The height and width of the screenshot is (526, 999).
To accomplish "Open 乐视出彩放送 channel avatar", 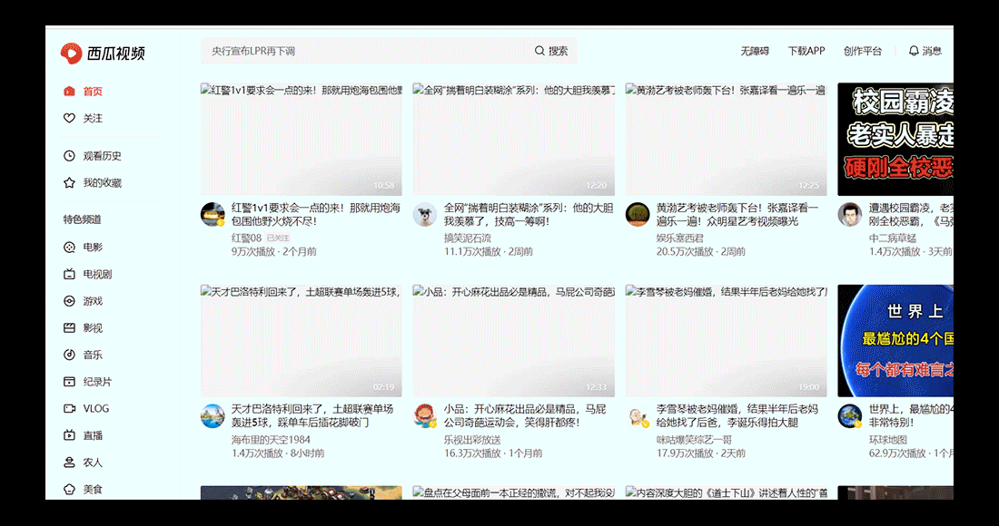I will [425, 416].
